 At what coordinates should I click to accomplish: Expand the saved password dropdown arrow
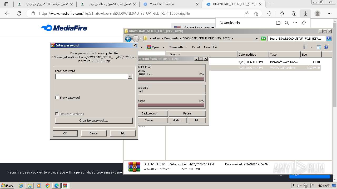pos(130,77)
